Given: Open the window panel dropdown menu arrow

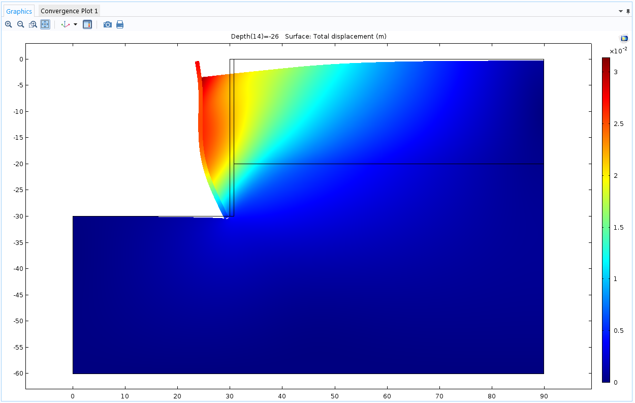Looking at the screenshot, I should tap(620, 11).
